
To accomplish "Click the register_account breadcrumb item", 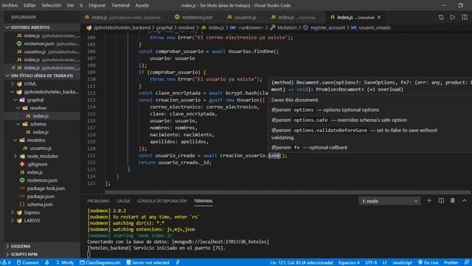I will [327, 27].
